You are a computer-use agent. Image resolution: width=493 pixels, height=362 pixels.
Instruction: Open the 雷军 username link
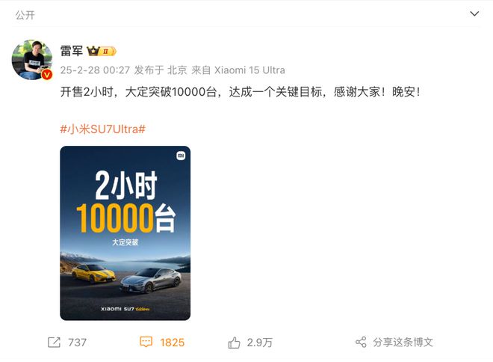pyautogui.click(x=72, y=50)
